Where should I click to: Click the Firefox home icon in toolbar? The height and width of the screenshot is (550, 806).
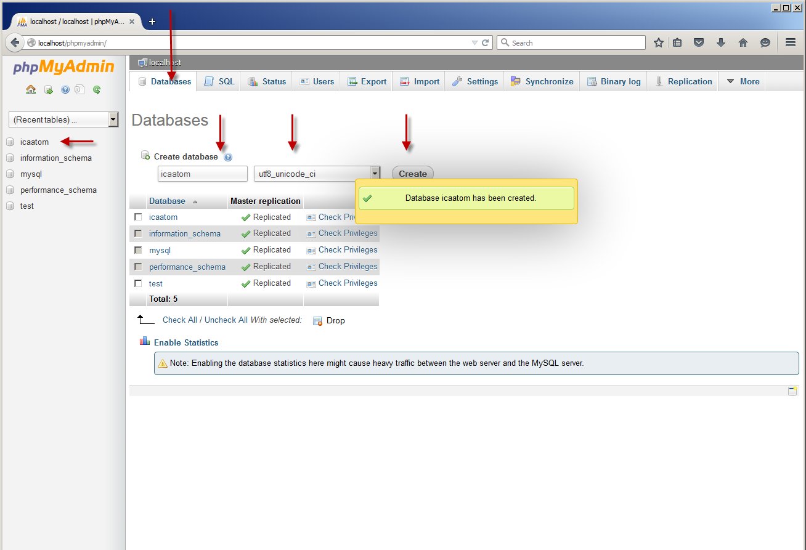pos(743,42)
